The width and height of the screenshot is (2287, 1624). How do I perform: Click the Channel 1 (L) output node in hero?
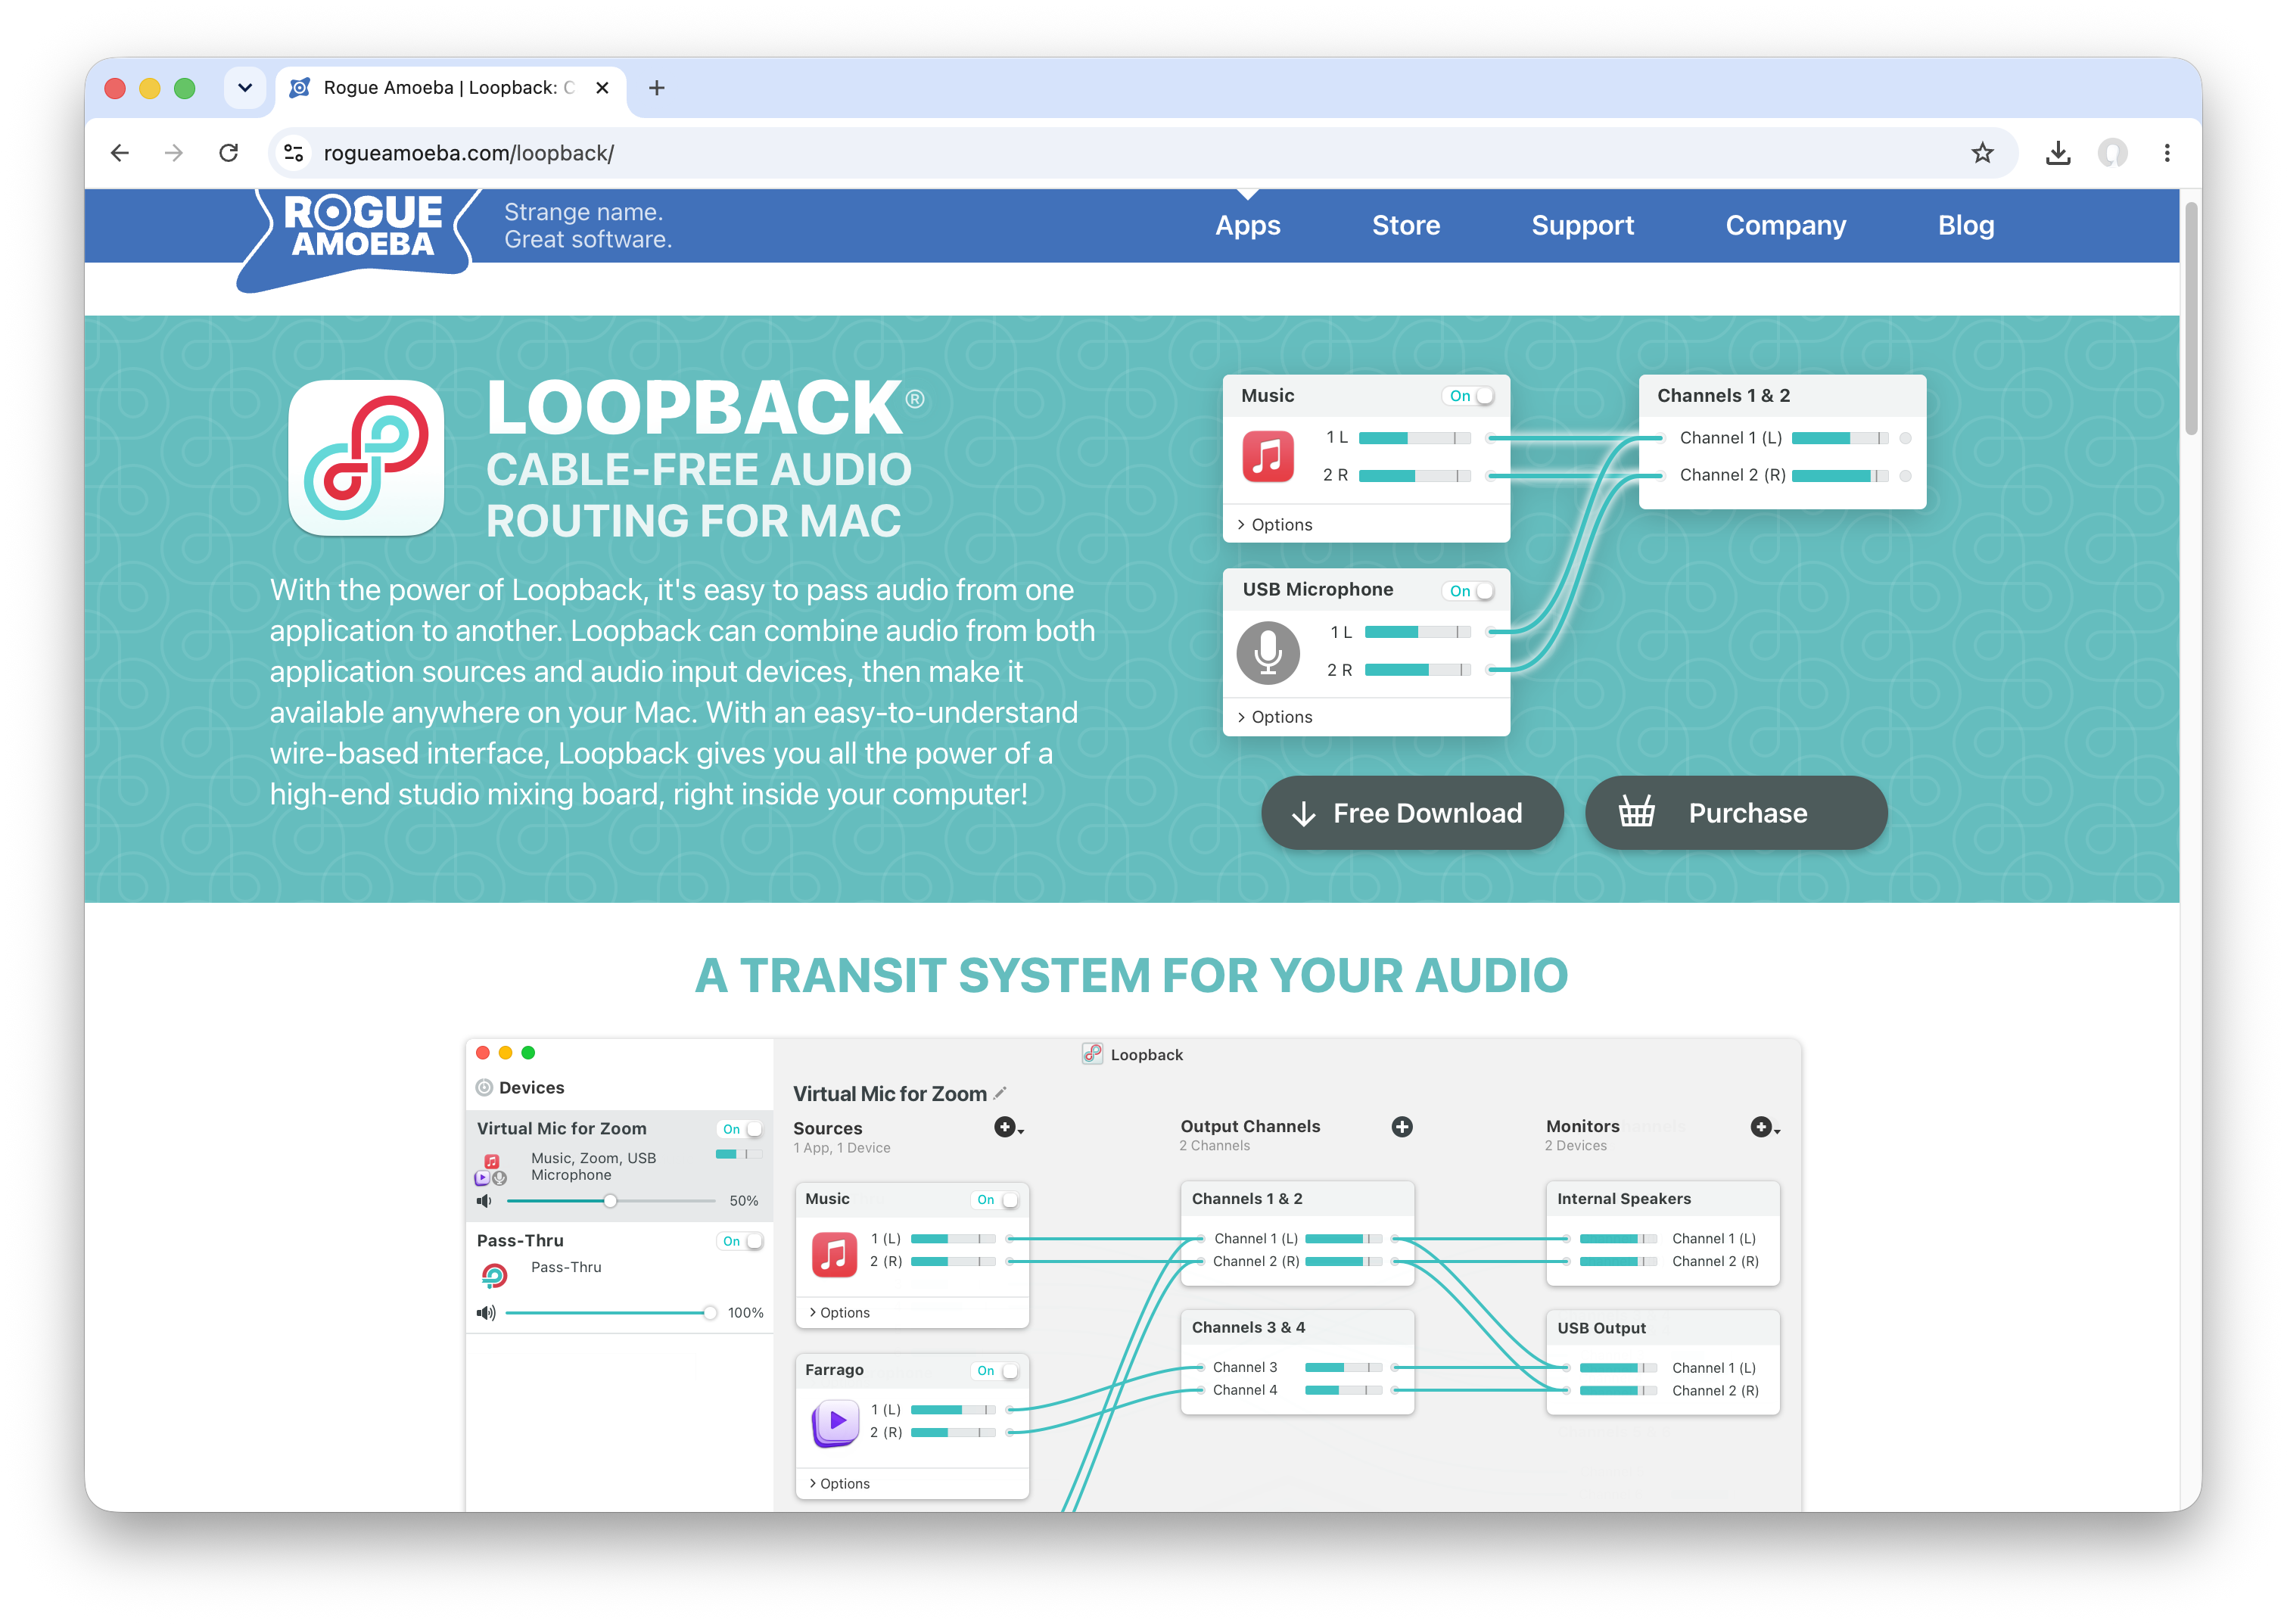[x=1905, y=438]
